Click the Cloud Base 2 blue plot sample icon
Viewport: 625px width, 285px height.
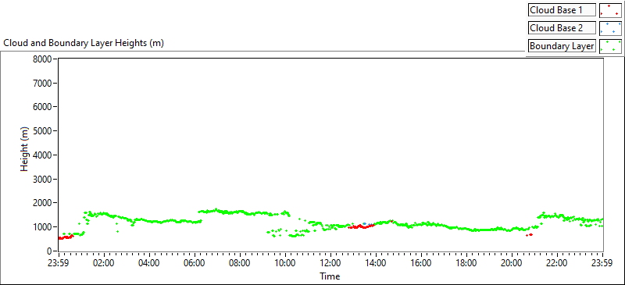610,28
